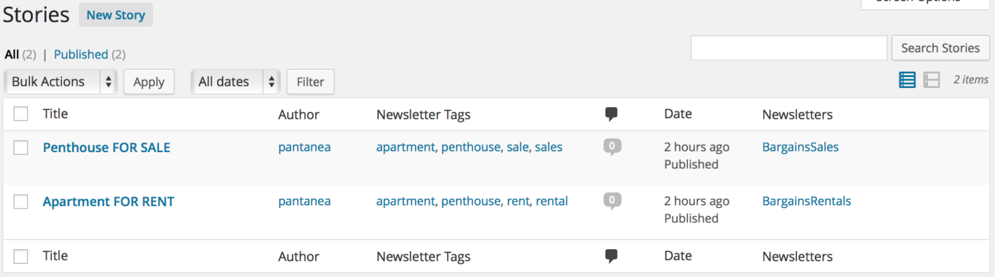Switch to list view icon
This screenshot has height=277, width=995.
click(907, 81)
